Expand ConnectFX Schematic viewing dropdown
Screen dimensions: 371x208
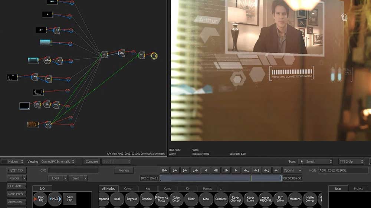click(x=58, y=162)
